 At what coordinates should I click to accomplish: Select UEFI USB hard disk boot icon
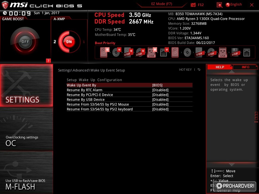point(128,52)
